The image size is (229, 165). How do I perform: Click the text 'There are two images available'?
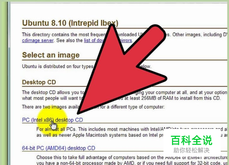tap(51, 107)
